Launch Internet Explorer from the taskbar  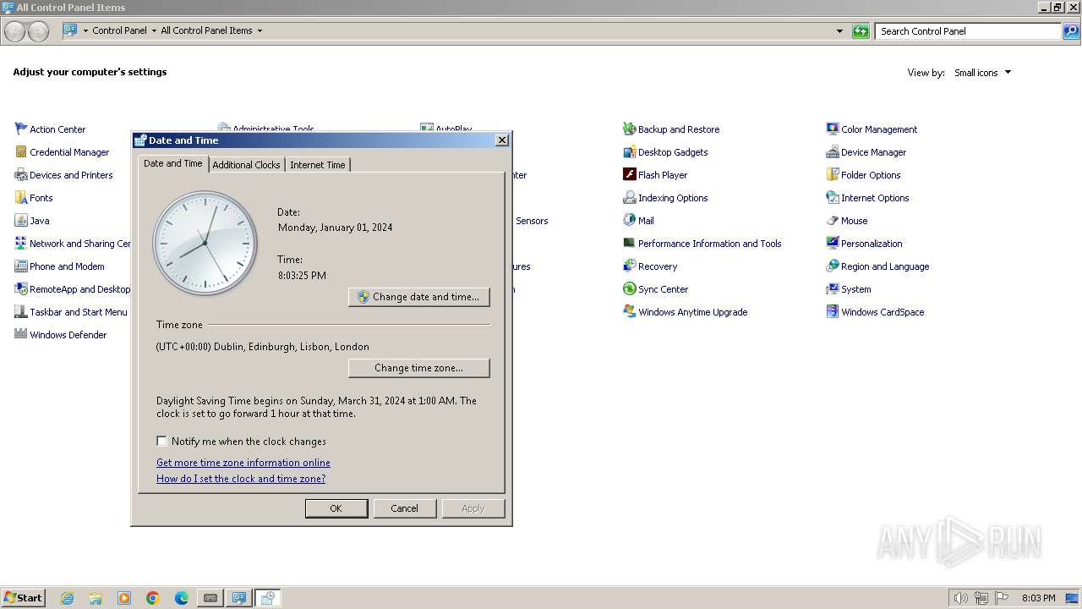coord(67,598)
